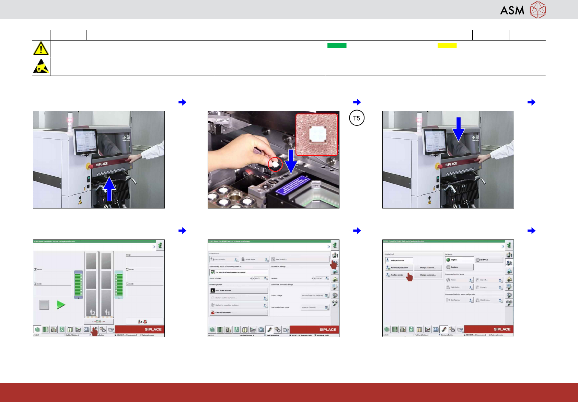Image resolution: width=578 pixels, height=402 pixels.
Task: Choose the Machine service activity level
Action: (x=399, y=275)
